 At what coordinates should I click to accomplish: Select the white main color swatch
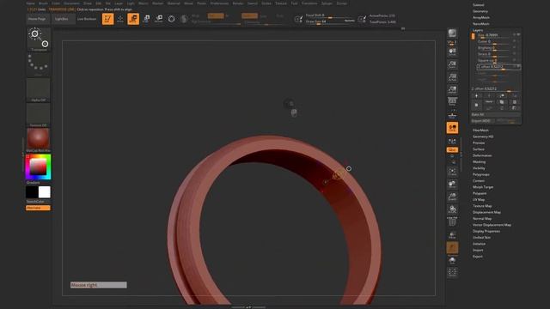[45, 192]
